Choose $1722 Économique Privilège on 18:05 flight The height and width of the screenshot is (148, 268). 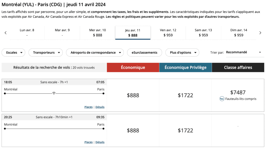point(185,95)
